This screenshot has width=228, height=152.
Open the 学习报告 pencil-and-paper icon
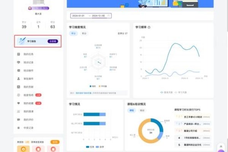coord(22,41)
